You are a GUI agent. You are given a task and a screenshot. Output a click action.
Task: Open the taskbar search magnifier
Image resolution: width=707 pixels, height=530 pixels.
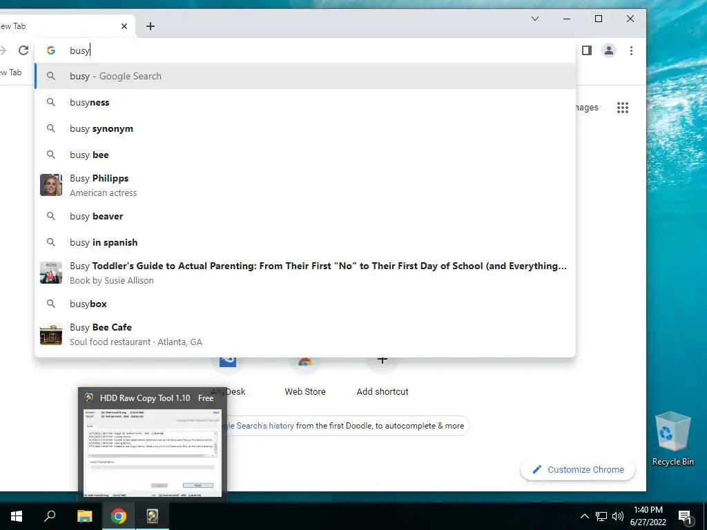click(x=50, y=516)
